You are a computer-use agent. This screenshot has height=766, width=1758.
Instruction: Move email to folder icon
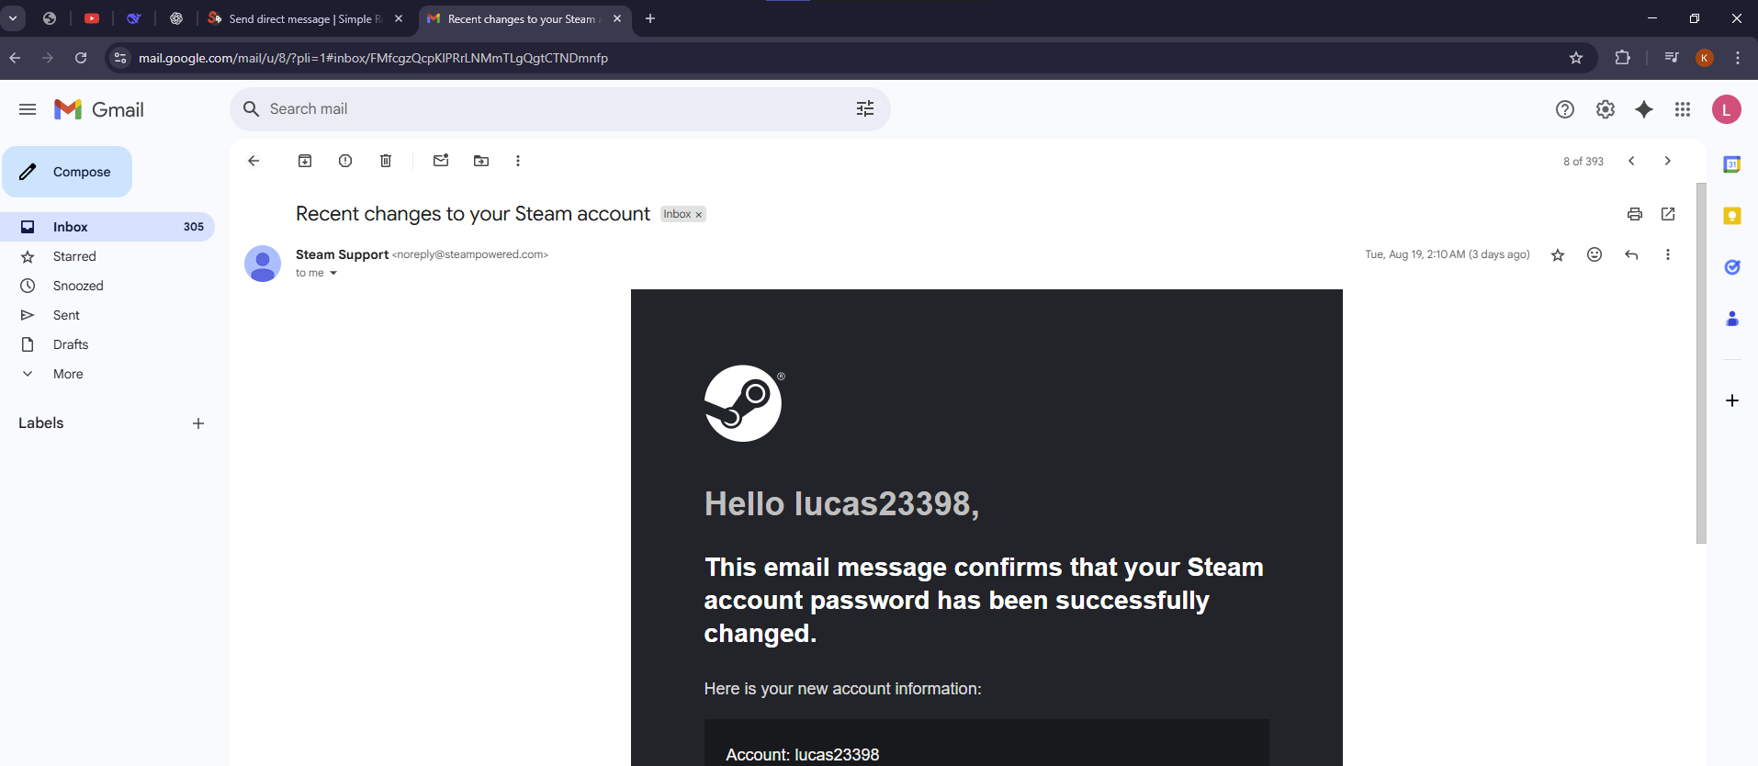tap(481, 161)
